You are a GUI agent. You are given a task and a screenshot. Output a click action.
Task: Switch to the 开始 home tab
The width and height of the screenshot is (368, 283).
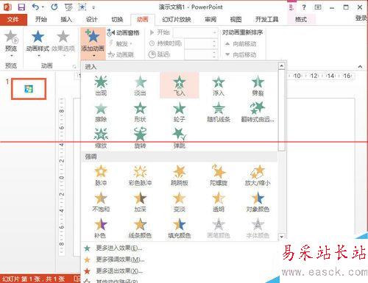coord(41,19)
